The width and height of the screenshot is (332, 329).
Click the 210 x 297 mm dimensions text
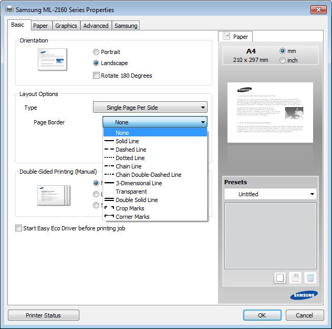(251, 60)
